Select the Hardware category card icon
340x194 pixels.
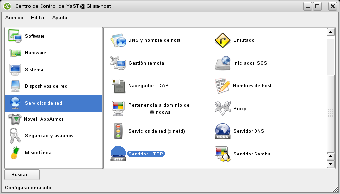click(x=15, y=53)
